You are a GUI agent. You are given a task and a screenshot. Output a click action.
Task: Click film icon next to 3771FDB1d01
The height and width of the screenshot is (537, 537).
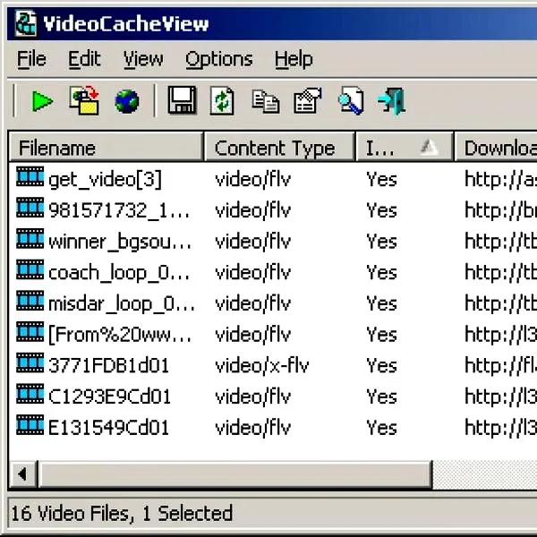30,362
